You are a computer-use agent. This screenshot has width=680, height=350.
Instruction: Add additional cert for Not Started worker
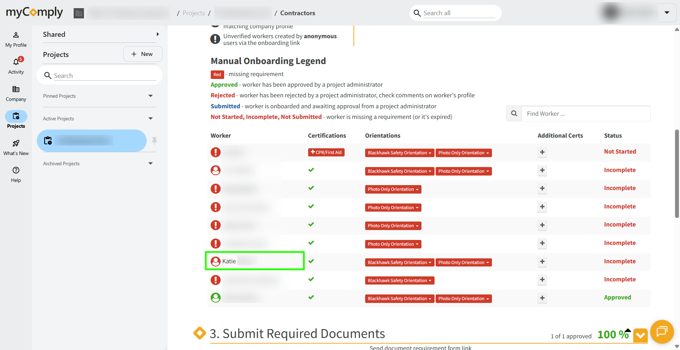(542, 152)
